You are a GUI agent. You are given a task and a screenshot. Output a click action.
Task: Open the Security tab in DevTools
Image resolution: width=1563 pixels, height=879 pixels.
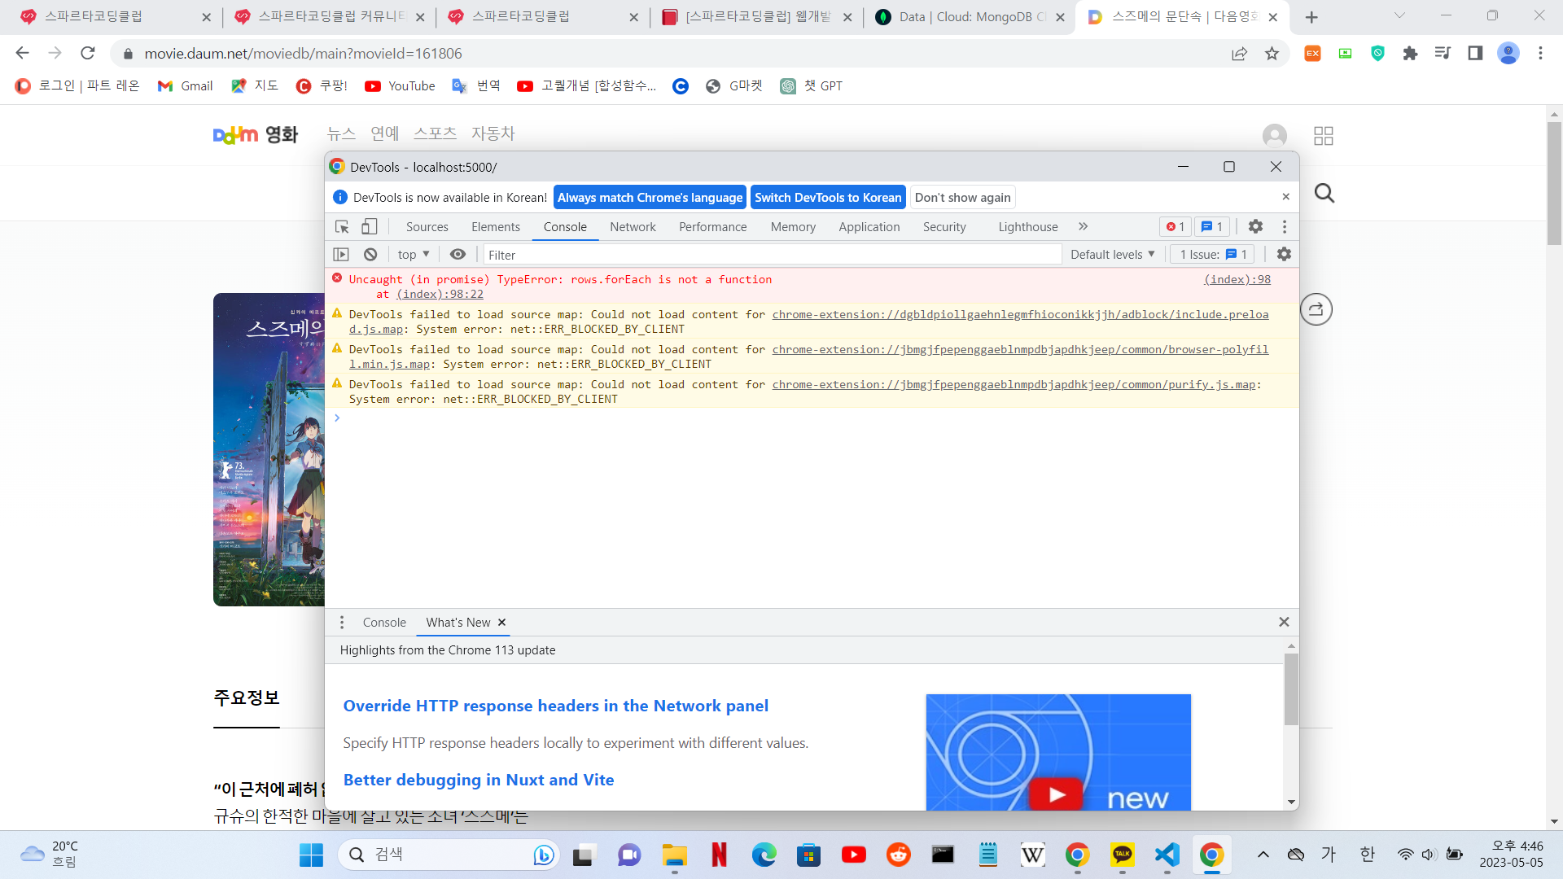coord(944,227)
